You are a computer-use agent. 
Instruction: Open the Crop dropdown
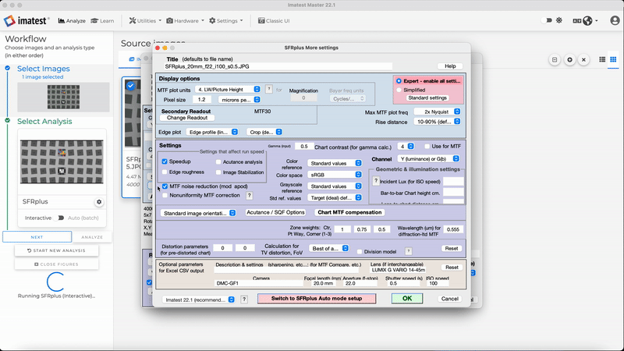click(x=264, y=132)
